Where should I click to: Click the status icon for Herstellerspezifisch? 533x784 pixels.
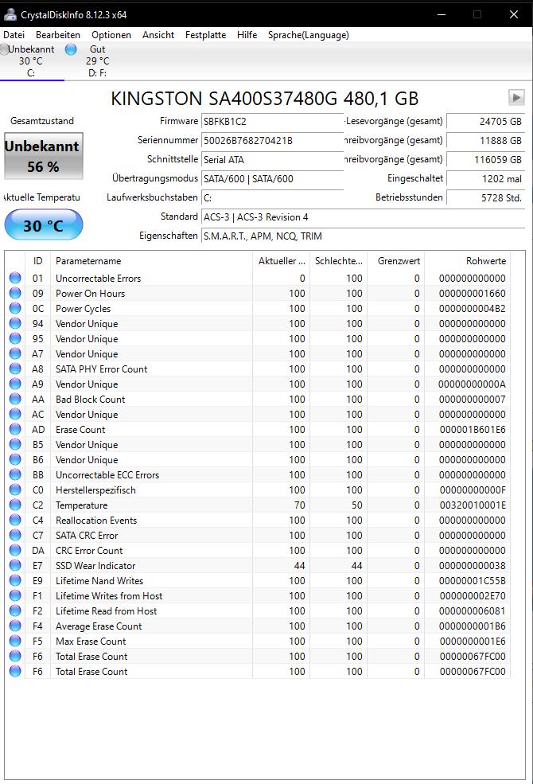tap(15, 490)
